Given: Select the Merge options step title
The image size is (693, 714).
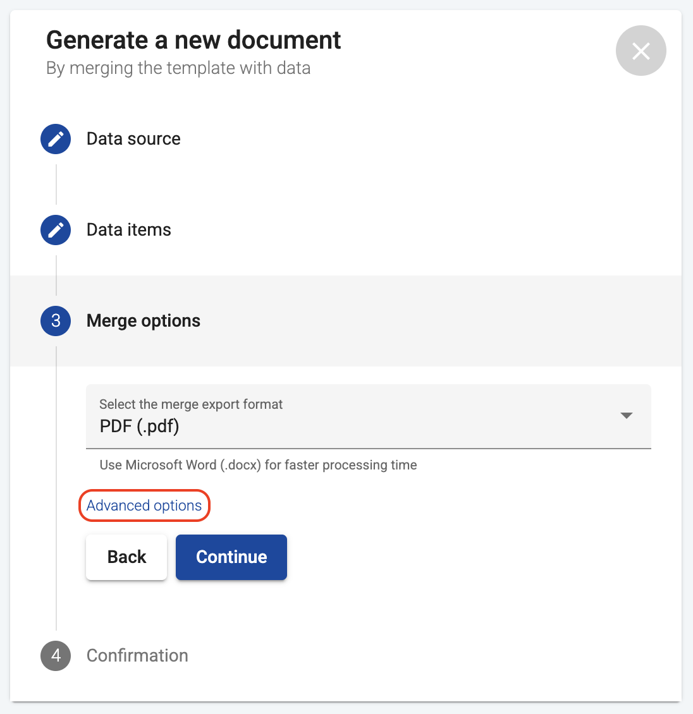Looking at the screenshot, I should tap(144, 321).
